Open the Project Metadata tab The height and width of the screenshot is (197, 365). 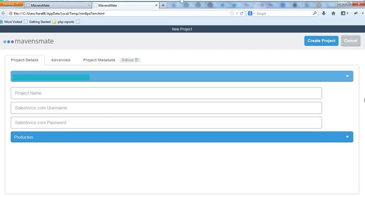click(99, 60)
